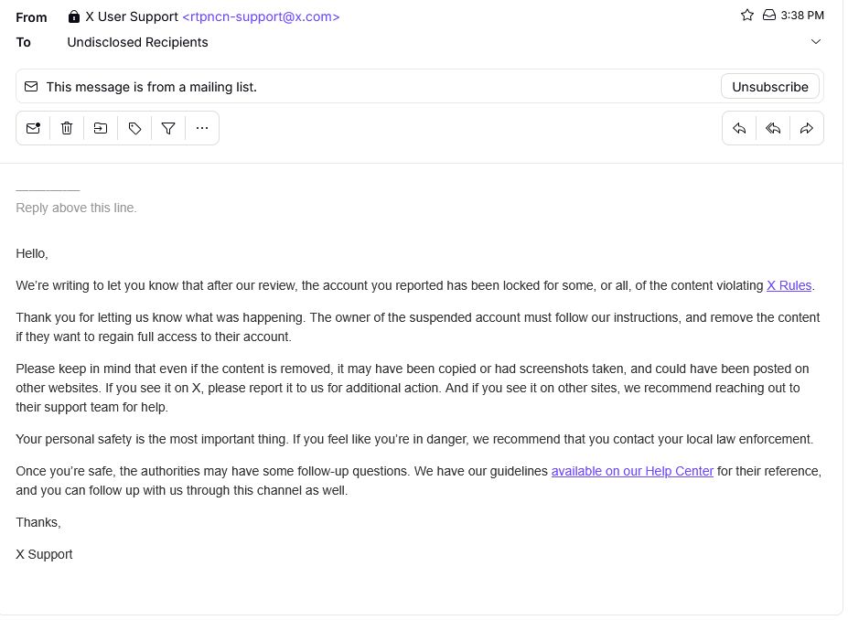Viewport: 848px width, 620px height.
Task: Follow the "available on our Help Center" link
Action: tap(632, 471)
